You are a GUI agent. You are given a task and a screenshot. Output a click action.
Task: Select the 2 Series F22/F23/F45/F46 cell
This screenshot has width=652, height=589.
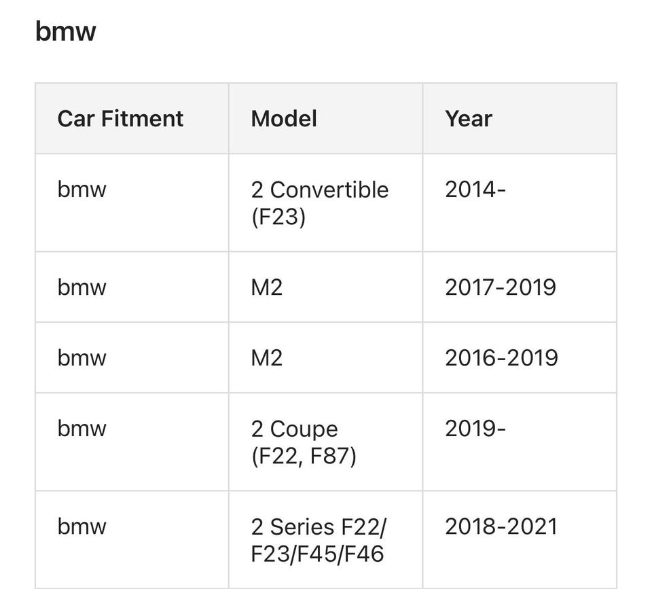[318, 540]
